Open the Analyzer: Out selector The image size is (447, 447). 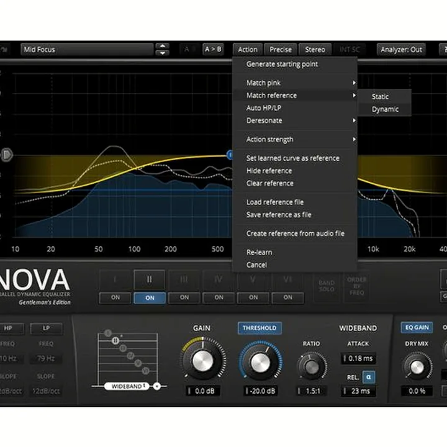click(401, 50)
